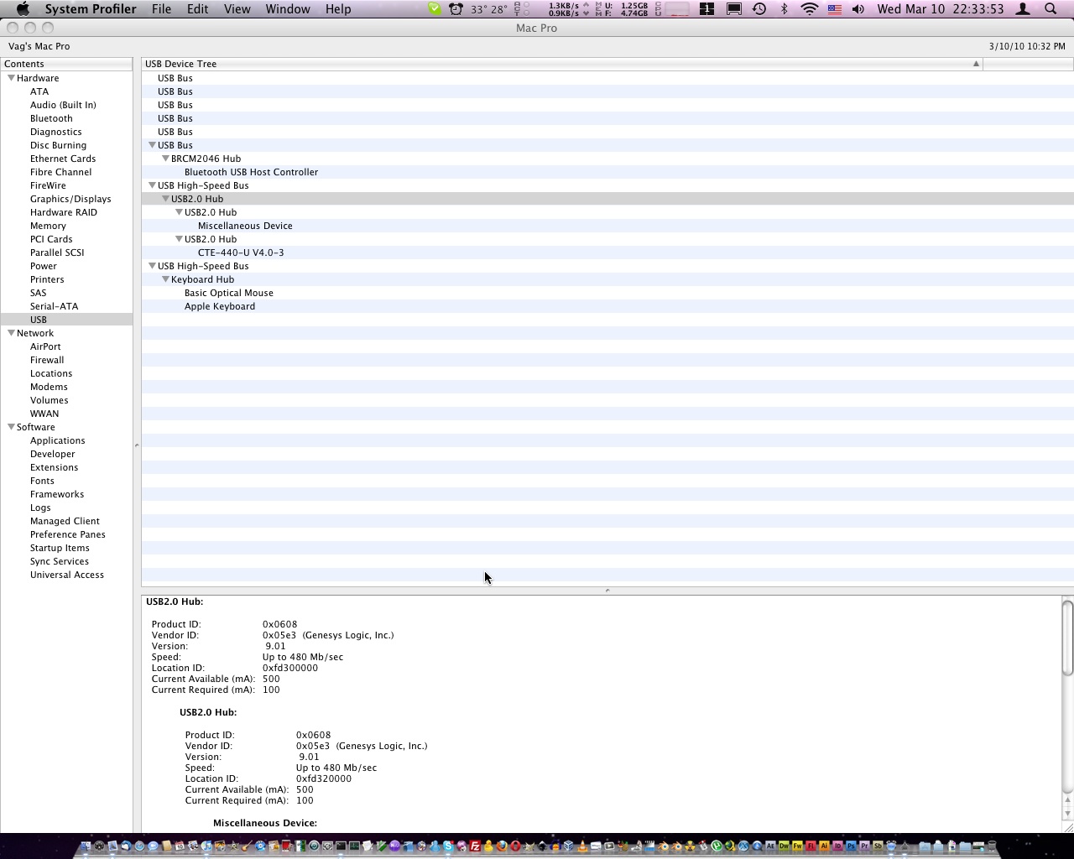Image resolution: width=1074 pixels, height=859 pixels.
Task: Select AirPort under Network
Action: 45,346
